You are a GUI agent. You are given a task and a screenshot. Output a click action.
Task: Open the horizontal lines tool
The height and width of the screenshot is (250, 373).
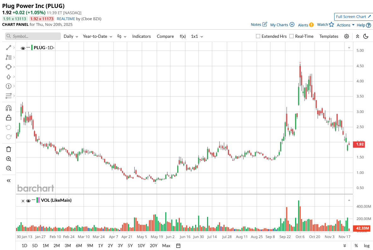tap(9, 96)
